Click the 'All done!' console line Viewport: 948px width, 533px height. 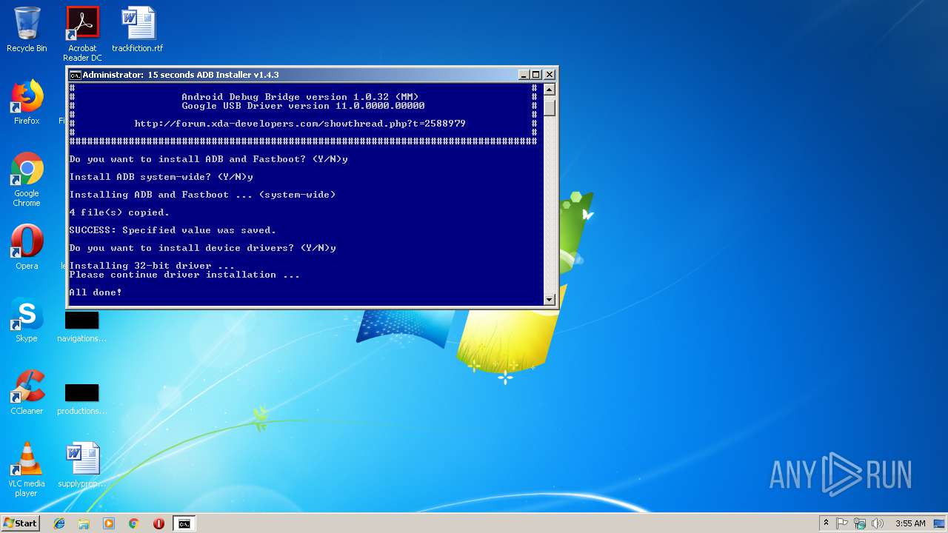pyautogui.click(x=96, y=292)
